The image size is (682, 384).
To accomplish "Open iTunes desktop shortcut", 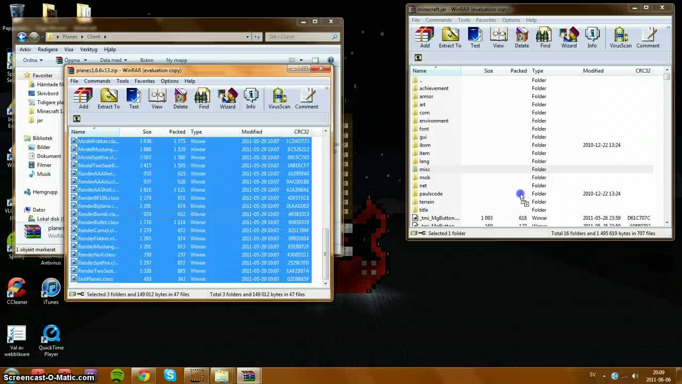I will point(51,291).
